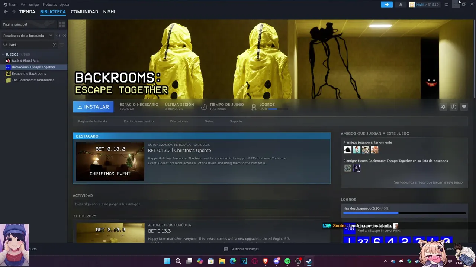The image size is (476, 267).
Task: Open Soporte link
Action: coord(236,121)
